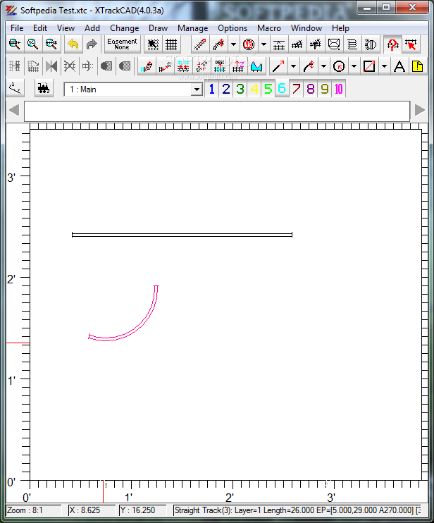Select the yellow Note tool

[417, 66]
